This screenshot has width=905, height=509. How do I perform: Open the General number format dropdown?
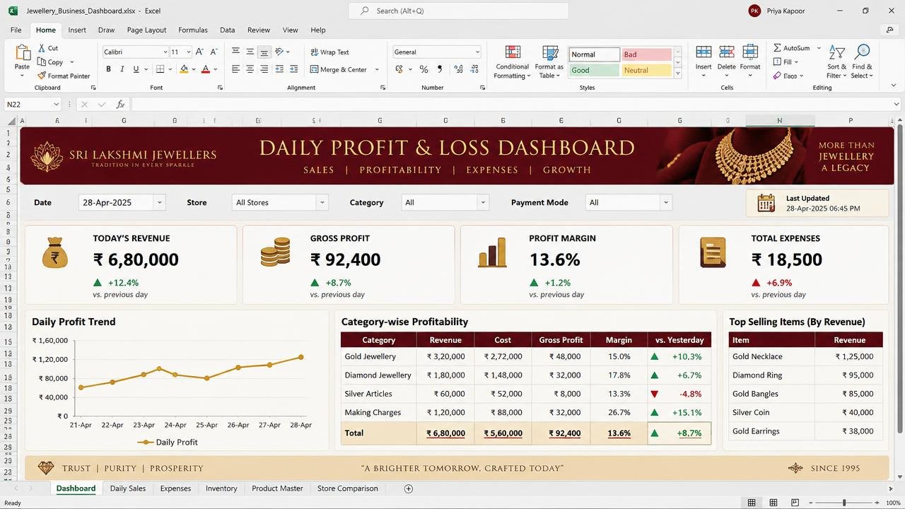tap(478, 52)
